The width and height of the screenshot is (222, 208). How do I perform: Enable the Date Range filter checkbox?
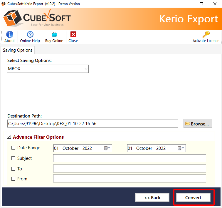[x=13, y=148]
